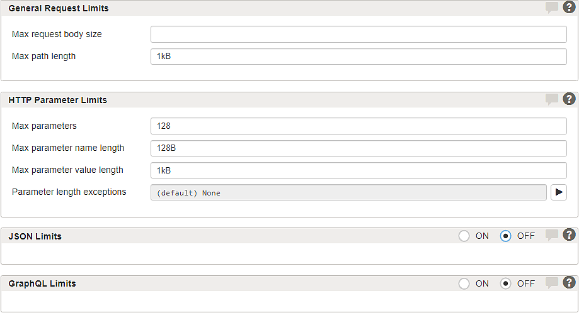This screenshot has width=579, height=313.
Task: Click the Max parameter value length field
Action: (358, 170)
